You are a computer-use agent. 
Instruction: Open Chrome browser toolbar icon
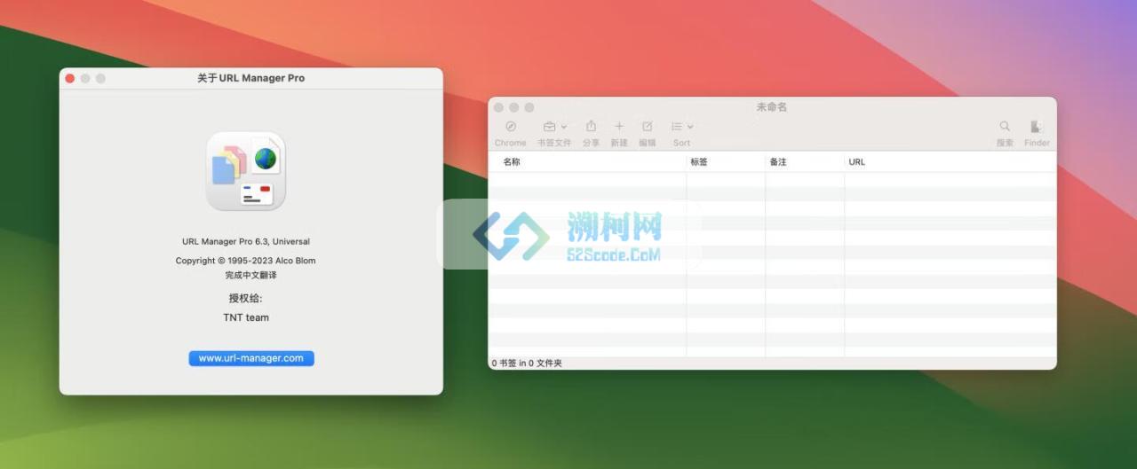(511, 127)
